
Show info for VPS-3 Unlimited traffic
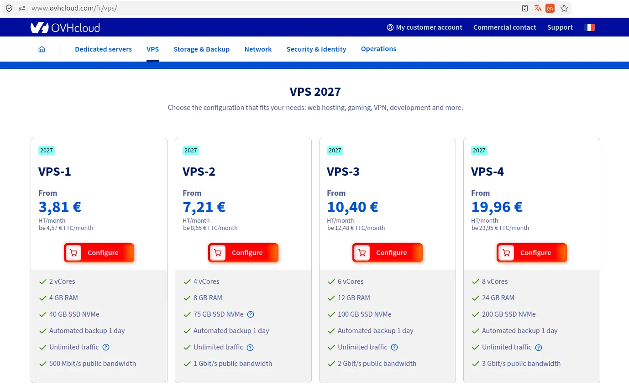[394, 347]
